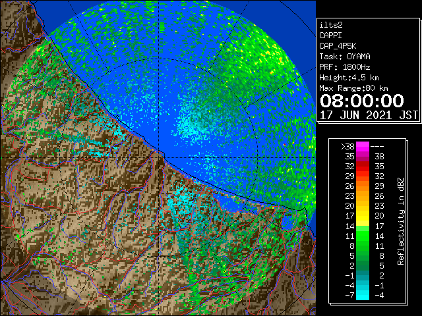Click the '17 JUN 2021 JST' date

pyautogui.click(x=369, y=115)
